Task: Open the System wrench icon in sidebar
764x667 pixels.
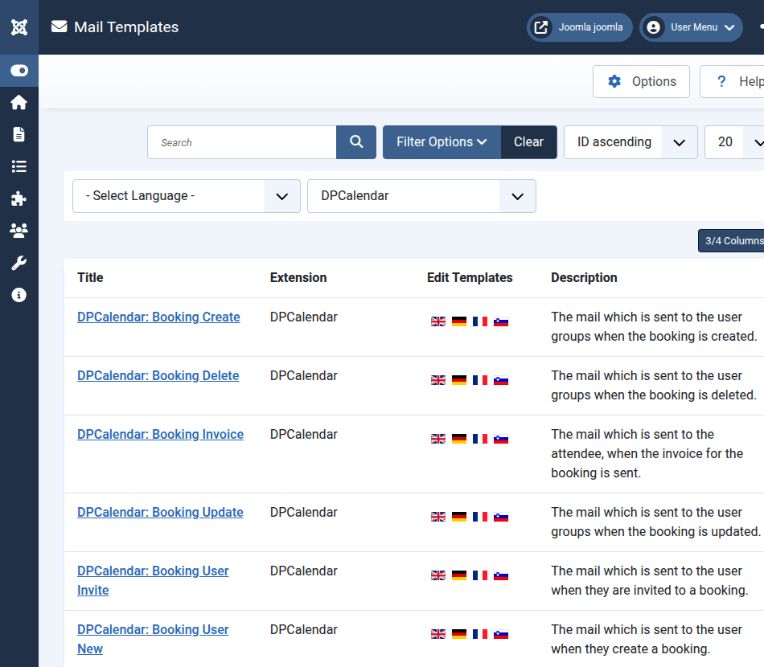Action: click(x=19, y=263)
